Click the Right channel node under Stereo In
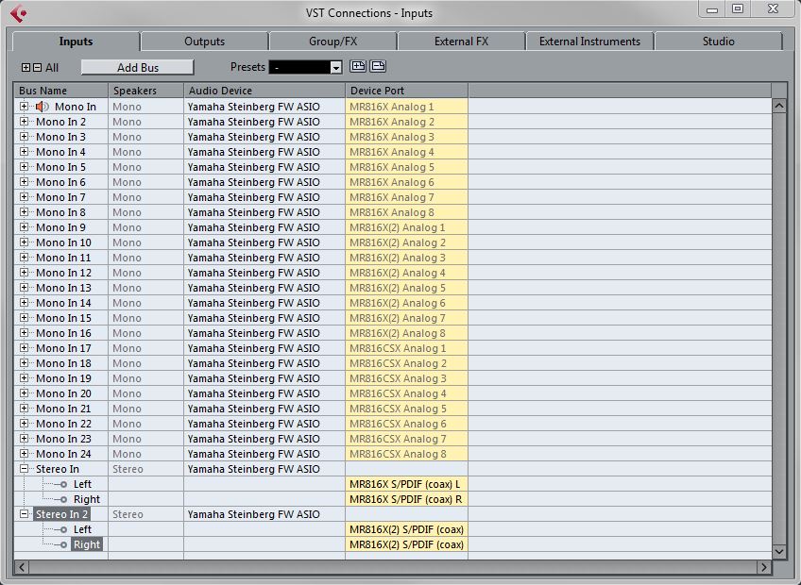801x585 pixels. (63, 499)
